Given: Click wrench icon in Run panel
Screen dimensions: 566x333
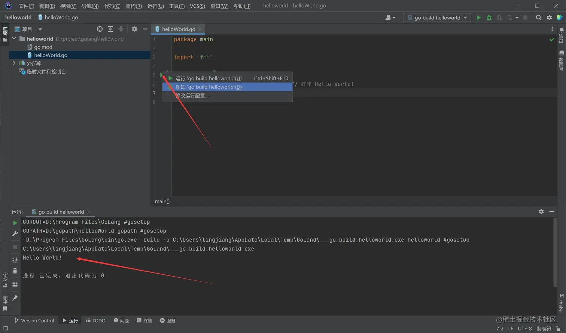Looking at the screenshot, I should tap(15, 234).
